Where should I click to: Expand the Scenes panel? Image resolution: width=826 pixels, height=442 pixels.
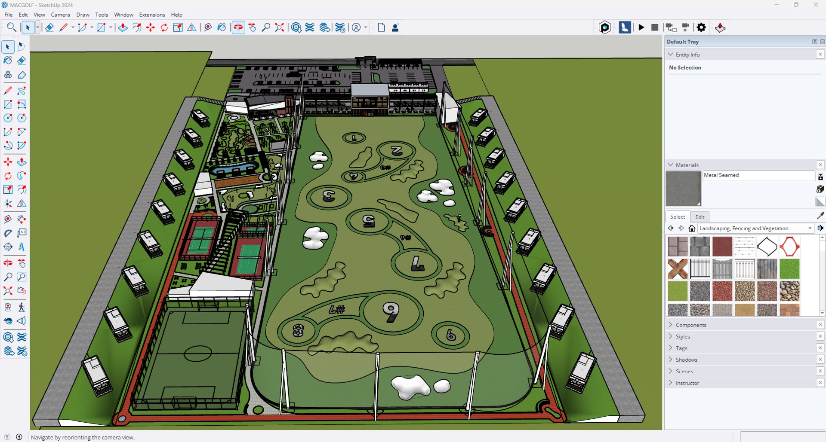pos(671,371)
